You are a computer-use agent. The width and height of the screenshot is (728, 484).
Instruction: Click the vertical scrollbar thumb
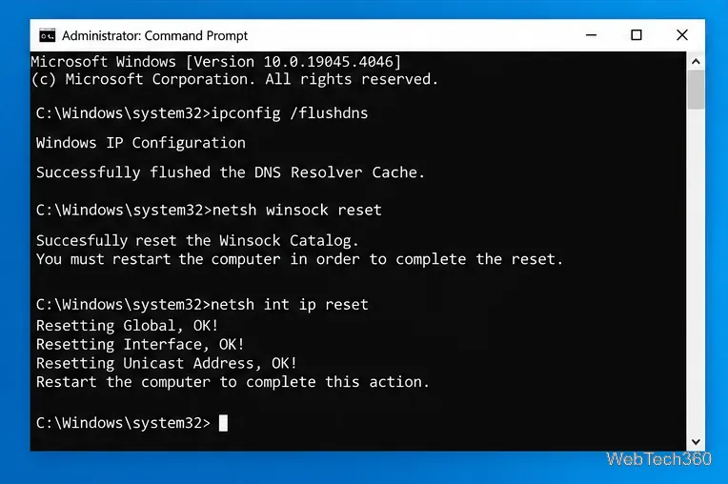coord(696,90)
